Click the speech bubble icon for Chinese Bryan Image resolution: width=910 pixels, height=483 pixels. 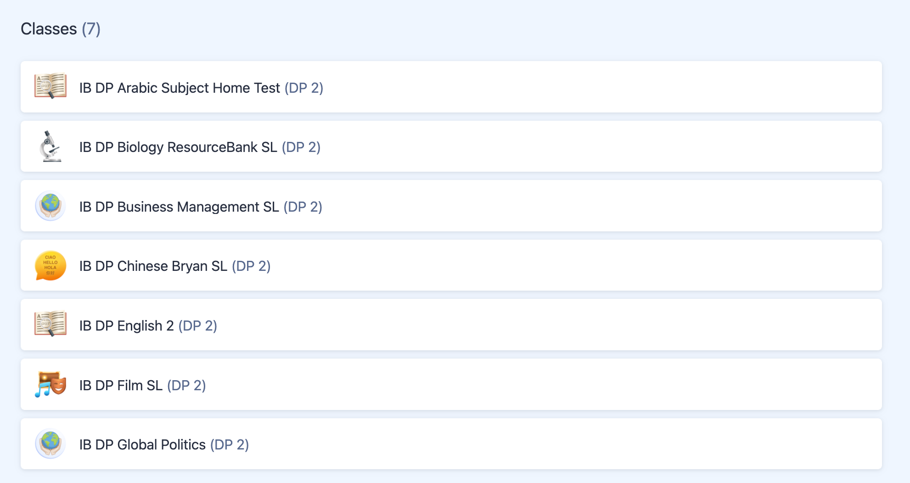coord(51,265)
